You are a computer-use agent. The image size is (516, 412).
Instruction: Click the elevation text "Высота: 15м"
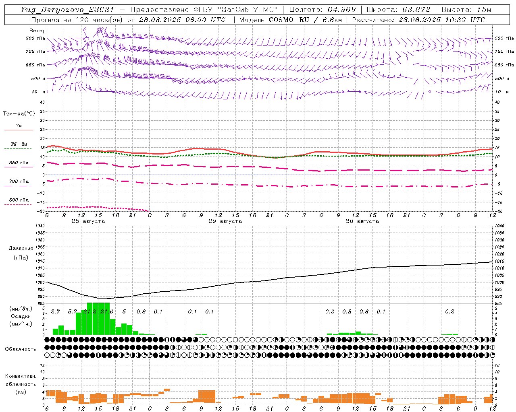click(x=467, y=10)
